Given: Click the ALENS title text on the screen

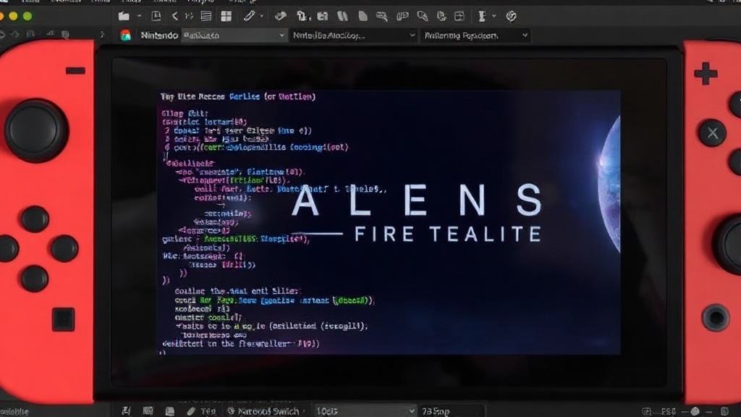Looking at the screenshot, I should pos(418,200).
